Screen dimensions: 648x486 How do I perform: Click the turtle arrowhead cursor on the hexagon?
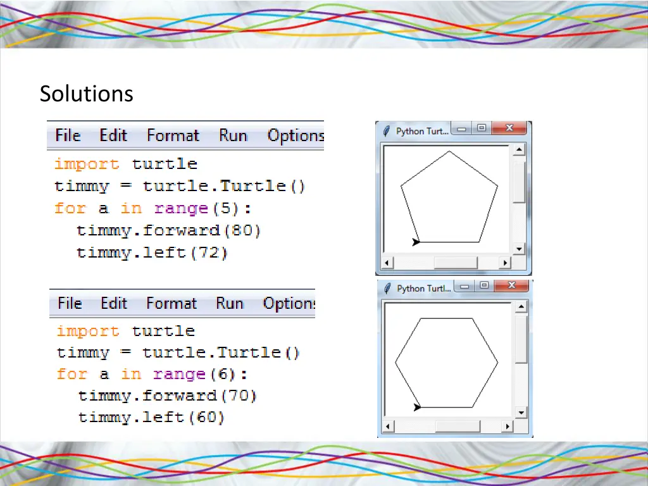pos(418,408)
